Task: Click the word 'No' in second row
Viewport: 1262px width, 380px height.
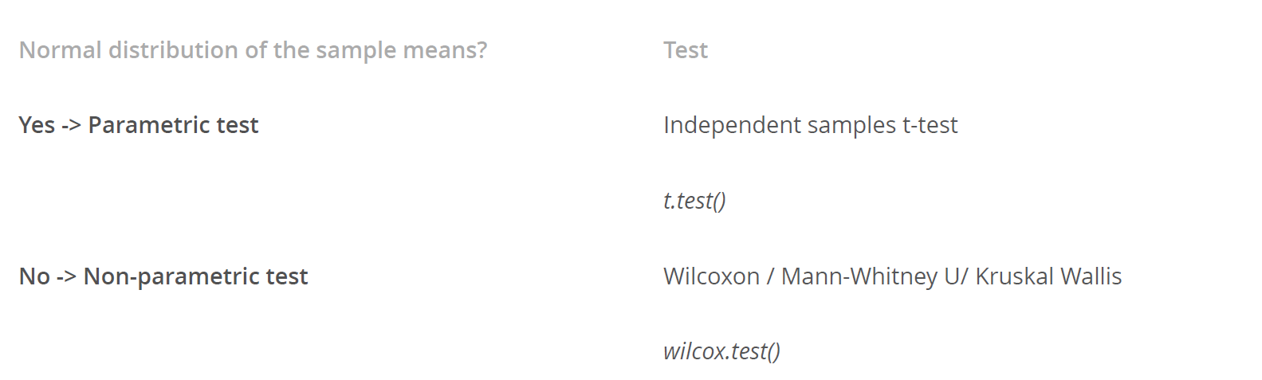Action: pyautogui.click(x=34, y=276)
